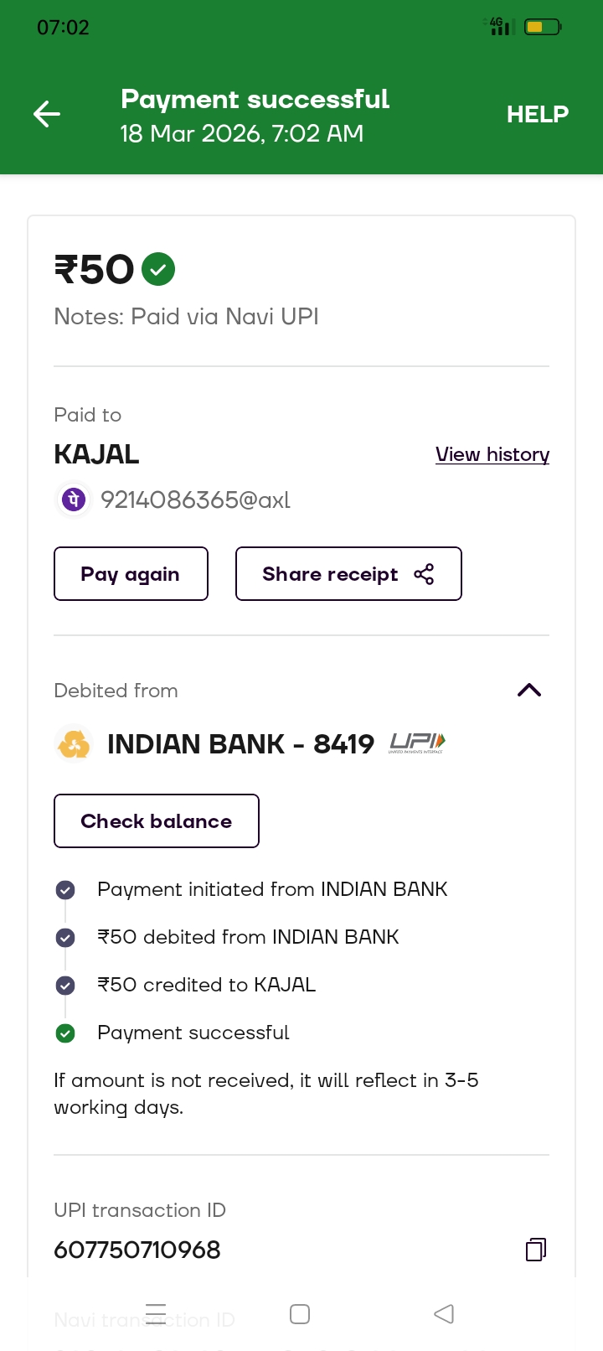Copy the UPI transaction ID
This screenshot has height=1351, width=603.
point(536,1250)
